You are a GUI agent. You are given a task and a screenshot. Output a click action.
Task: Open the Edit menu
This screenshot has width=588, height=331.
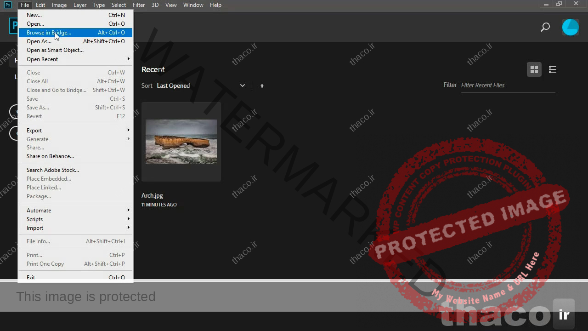[x=40, y=5]
